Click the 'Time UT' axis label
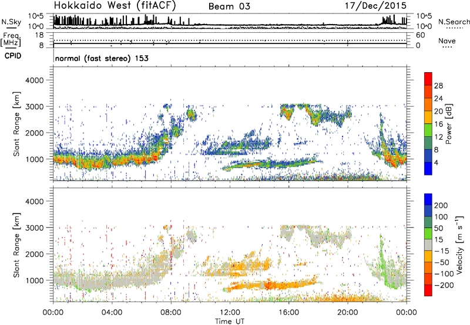This screenshot has height=325, width=470. click(230, 321)
